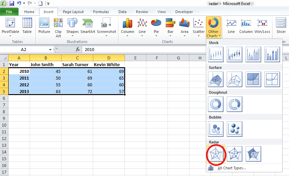Open Line chart options
Viewport: 289px width, 176px height.
coord(142,27)
